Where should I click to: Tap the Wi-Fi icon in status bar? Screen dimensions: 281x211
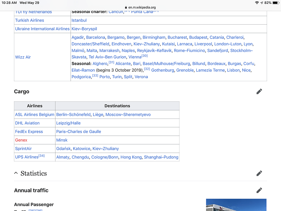click(x=257, y=3)
